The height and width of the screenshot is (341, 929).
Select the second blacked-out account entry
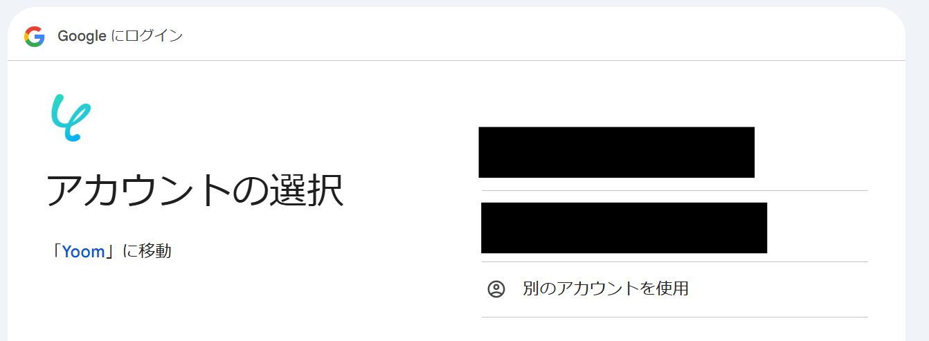tap(624, 228)
